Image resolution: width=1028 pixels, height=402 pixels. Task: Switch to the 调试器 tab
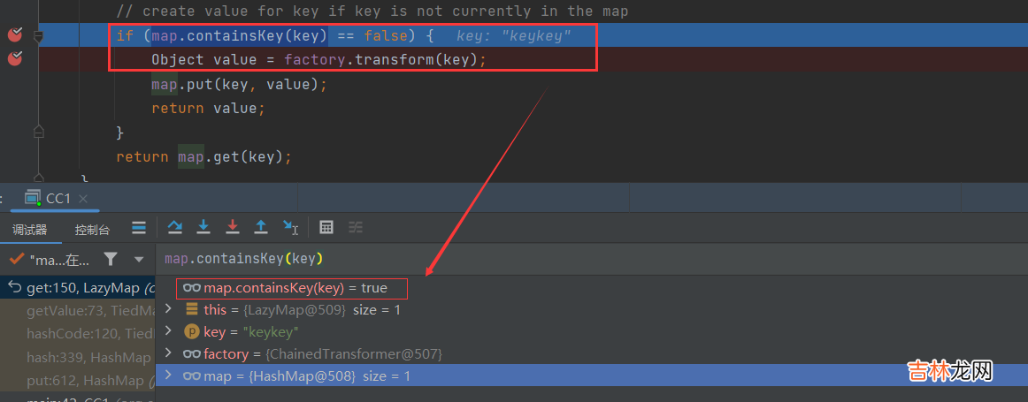click(x=29, y=230)
